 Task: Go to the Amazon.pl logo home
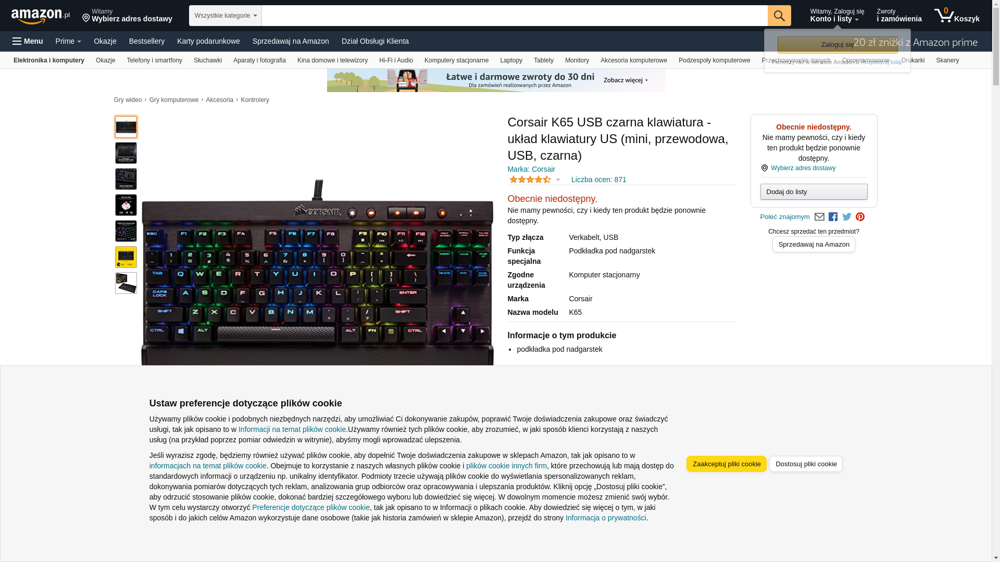click(x=40, y=16)
